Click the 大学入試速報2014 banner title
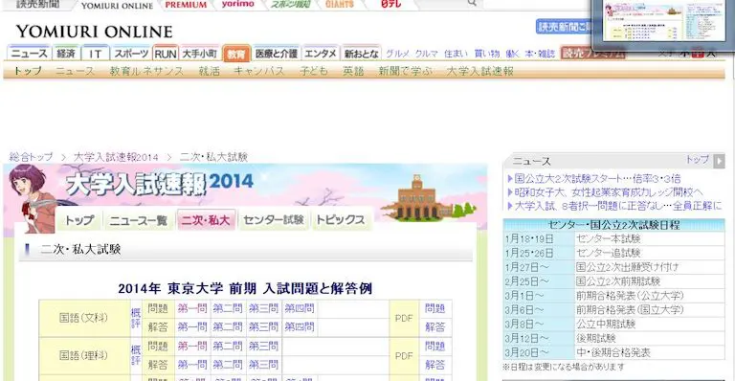The height and width of the screenshot is (381, 735). point(160,183)
